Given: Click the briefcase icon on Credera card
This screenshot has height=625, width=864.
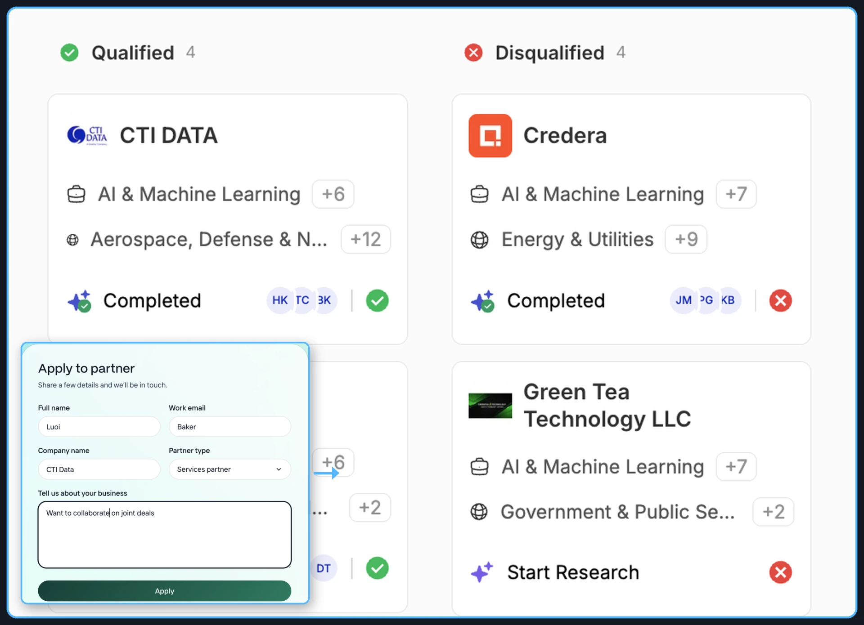Looking at the screenshot, I should (479, 194).
